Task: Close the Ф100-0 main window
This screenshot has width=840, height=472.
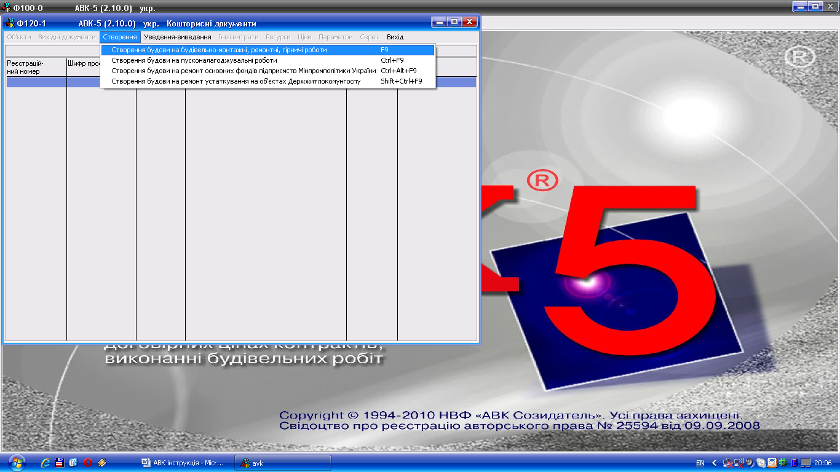Action: tap(831, 6)
